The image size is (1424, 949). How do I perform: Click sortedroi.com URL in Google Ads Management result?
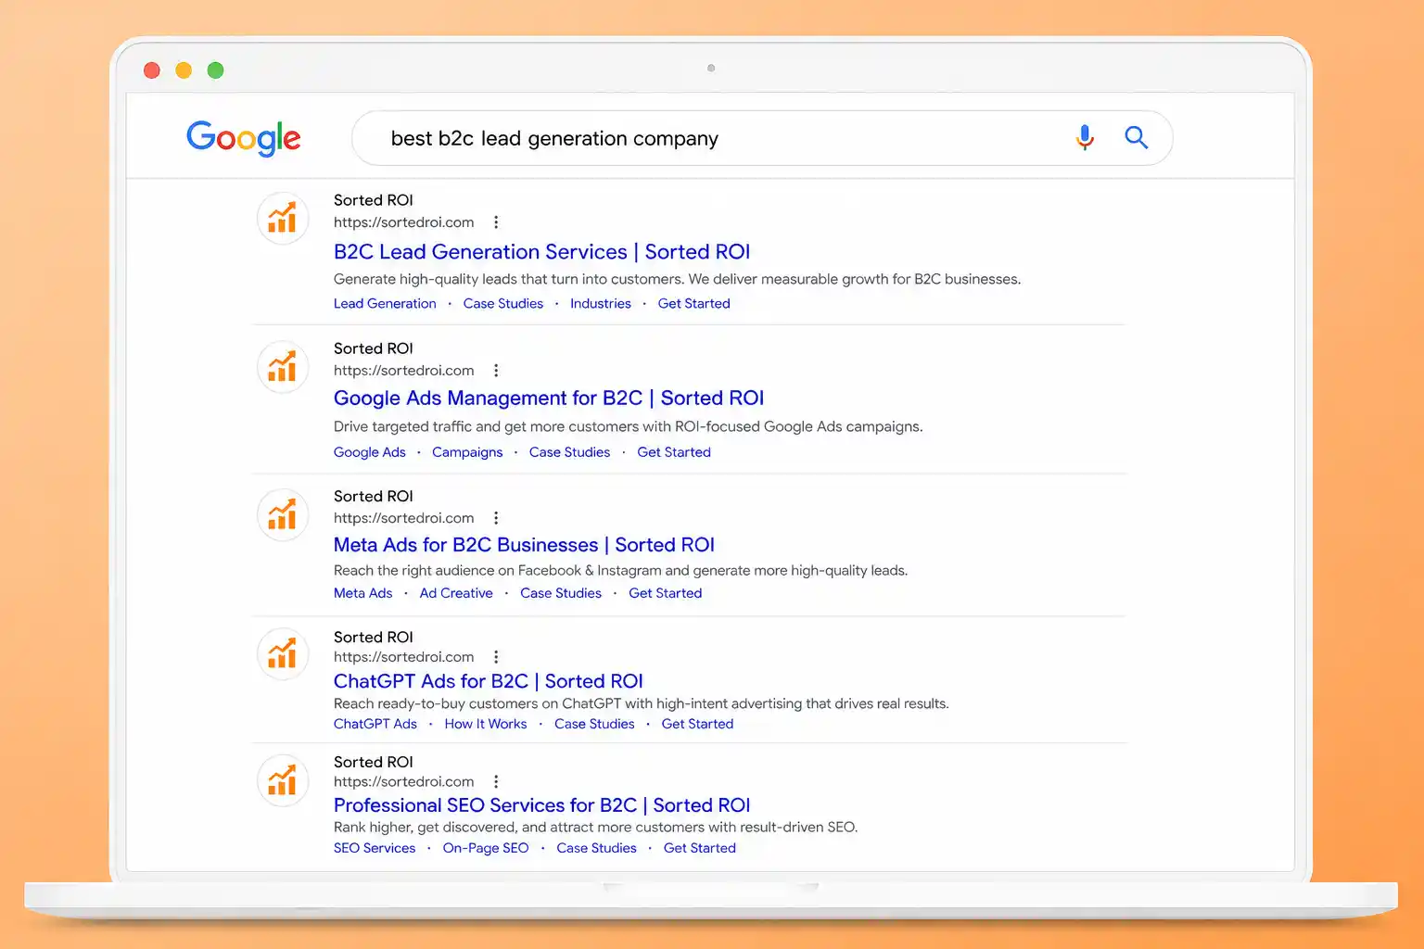(x=404, y=371)
